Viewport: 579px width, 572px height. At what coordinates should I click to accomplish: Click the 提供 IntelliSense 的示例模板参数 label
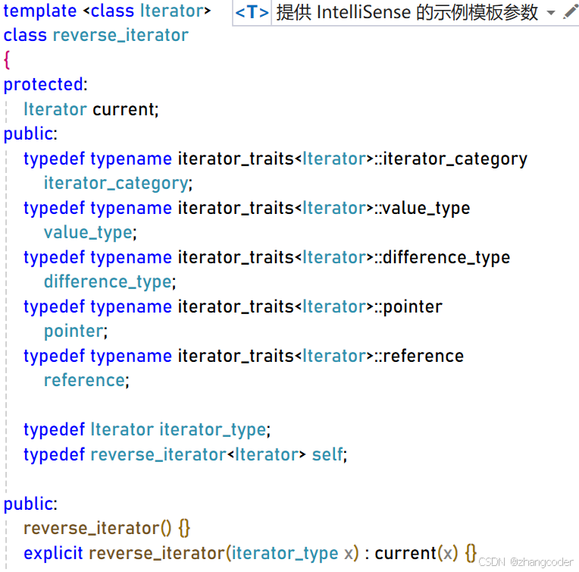pyautogui.click(x=407, y=12)
